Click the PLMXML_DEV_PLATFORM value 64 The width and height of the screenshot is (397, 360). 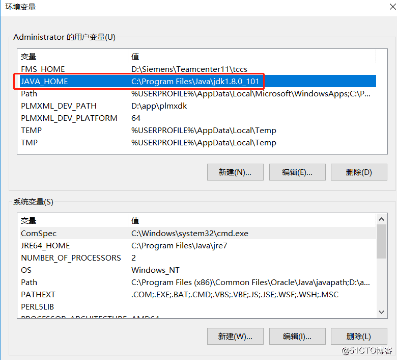[136, 118]
